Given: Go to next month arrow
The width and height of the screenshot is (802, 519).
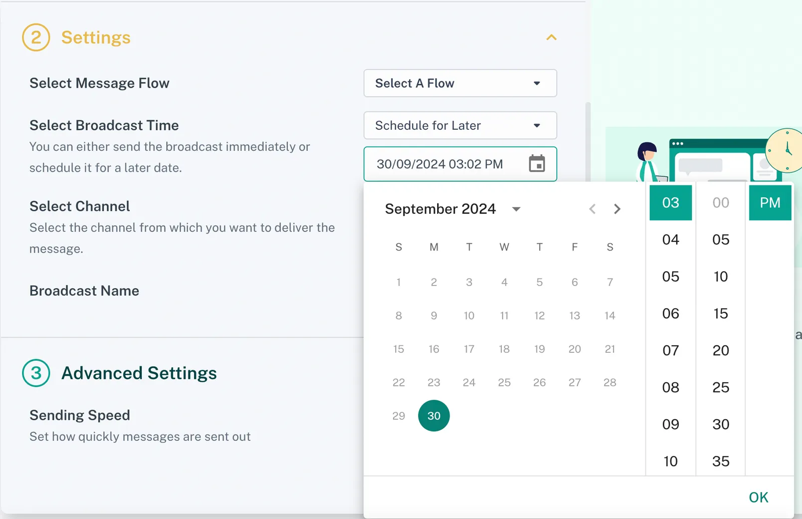Looking at the screenshot, I should tap(617, 209).
